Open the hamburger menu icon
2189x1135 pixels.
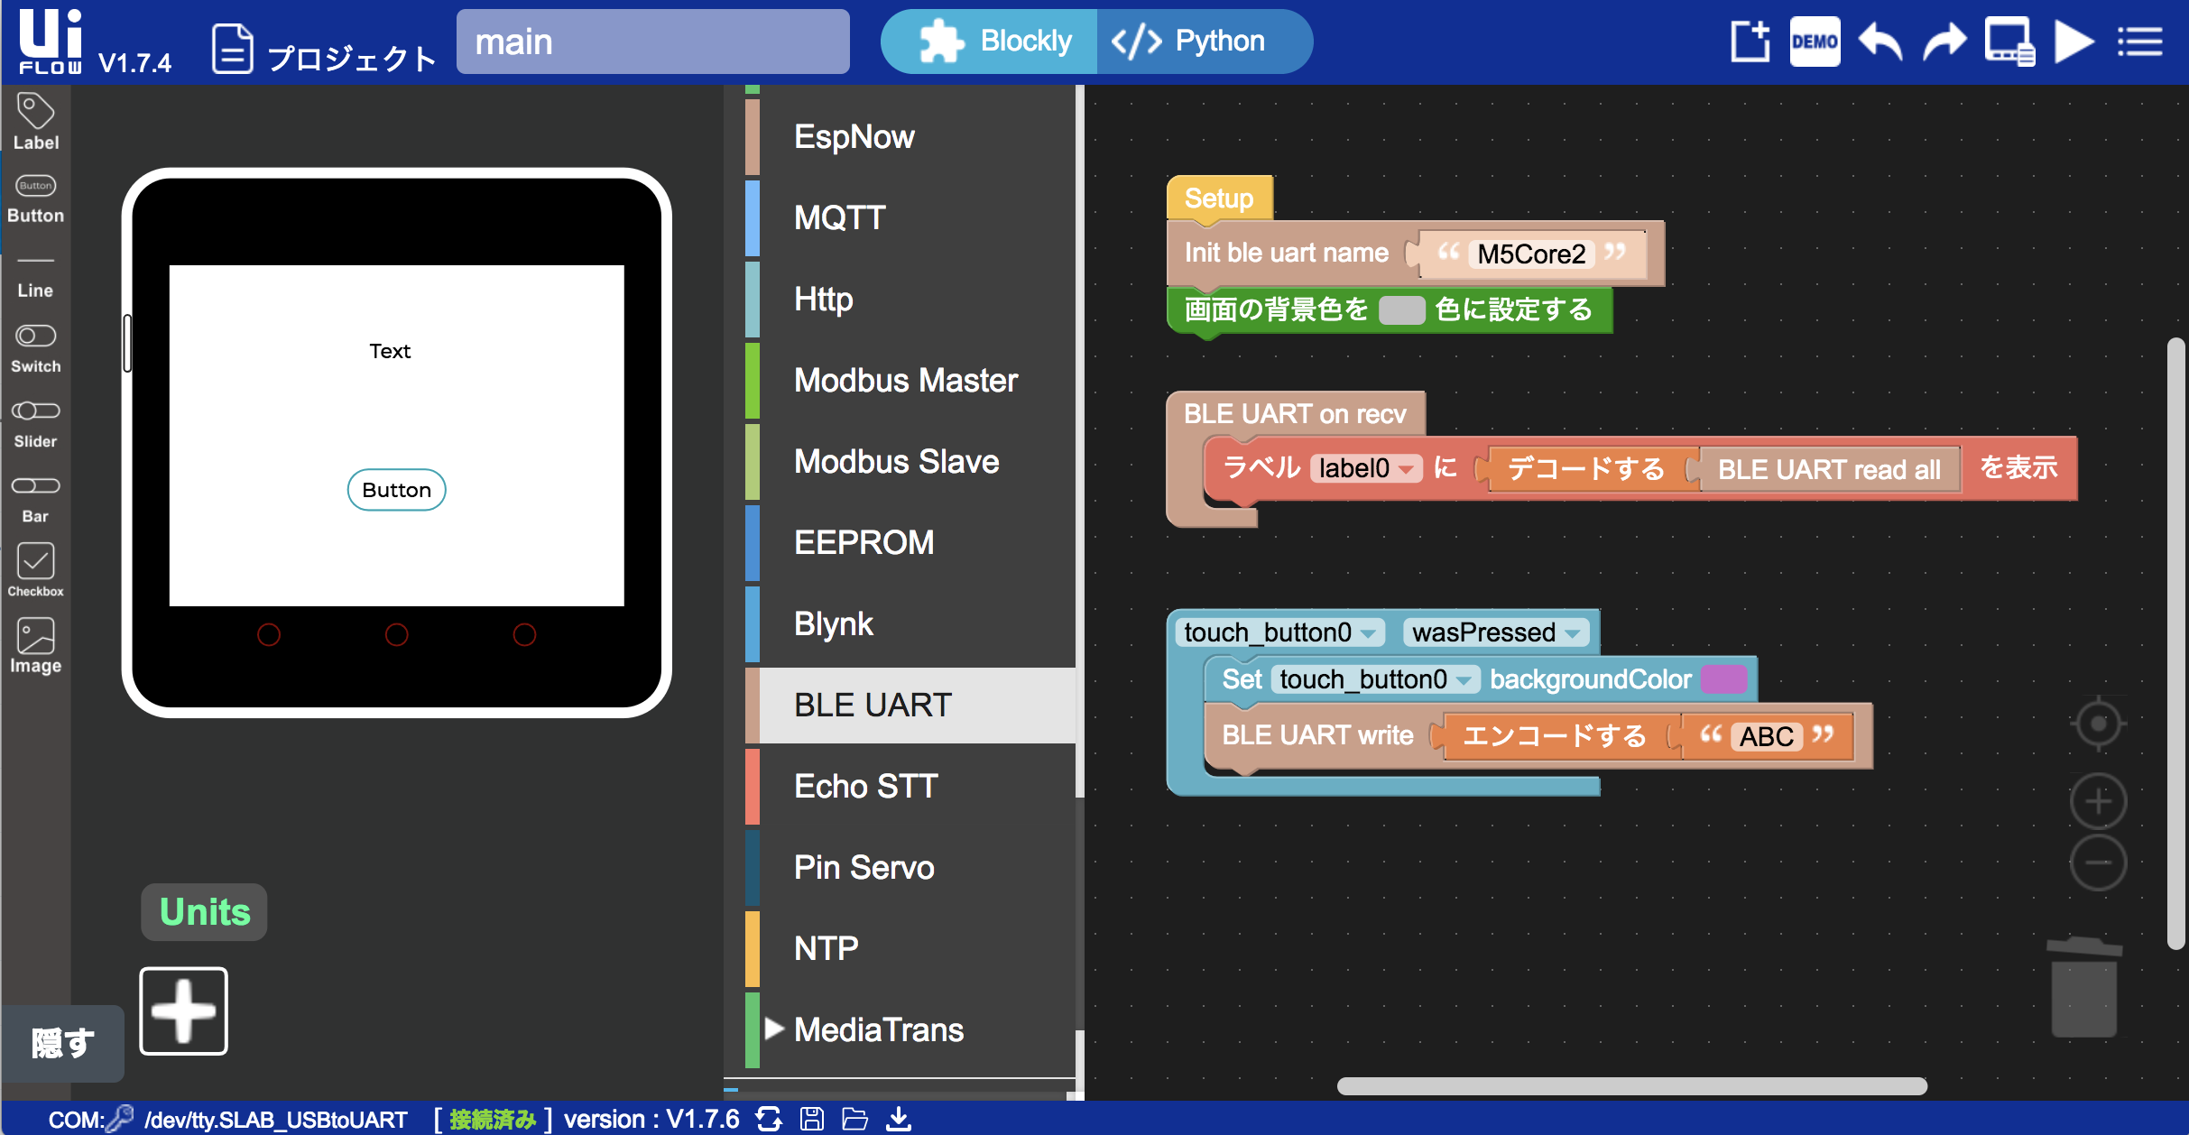2140,42
